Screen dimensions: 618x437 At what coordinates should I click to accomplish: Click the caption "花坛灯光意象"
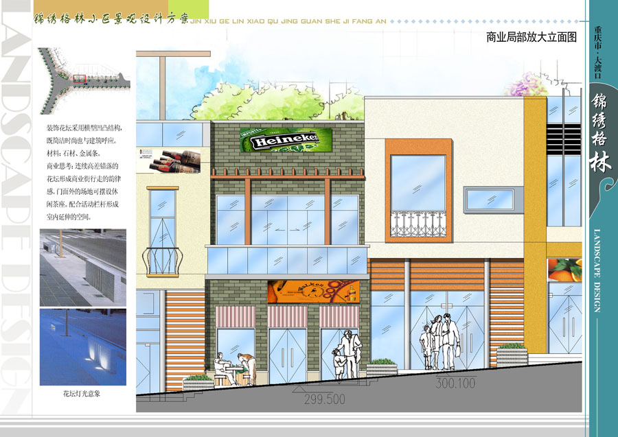[x=82, y=393]
